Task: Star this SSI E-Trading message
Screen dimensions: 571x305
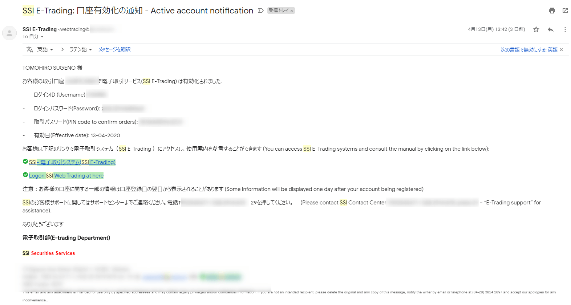Action: (536, 29)
